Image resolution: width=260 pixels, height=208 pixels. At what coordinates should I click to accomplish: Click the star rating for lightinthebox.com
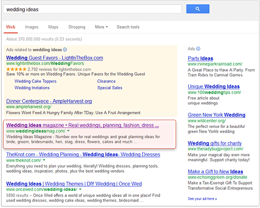[16, 69]
